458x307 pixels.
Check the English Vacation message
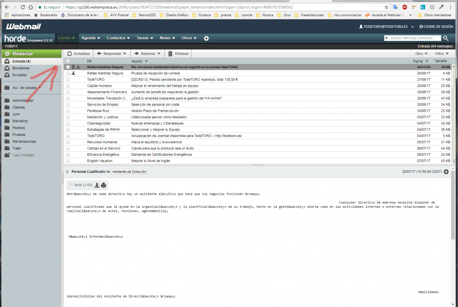click(x=68, y=161)
